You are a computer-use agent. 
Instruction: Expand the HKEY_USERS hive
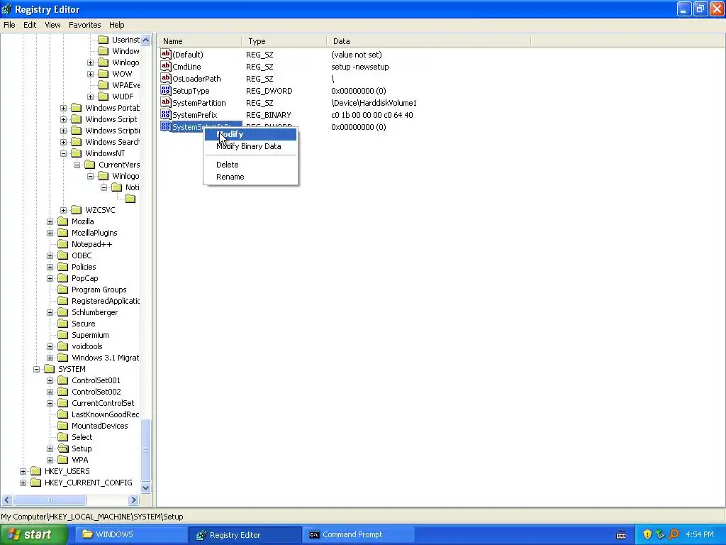(x=23, y=471)
